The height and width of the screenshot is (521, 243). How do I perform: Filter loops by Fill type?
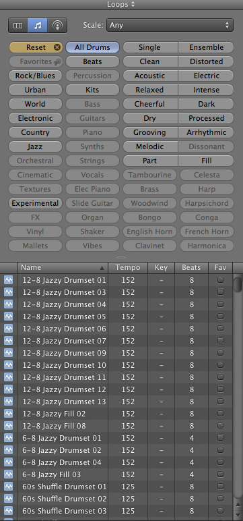(x=207, y=161)
